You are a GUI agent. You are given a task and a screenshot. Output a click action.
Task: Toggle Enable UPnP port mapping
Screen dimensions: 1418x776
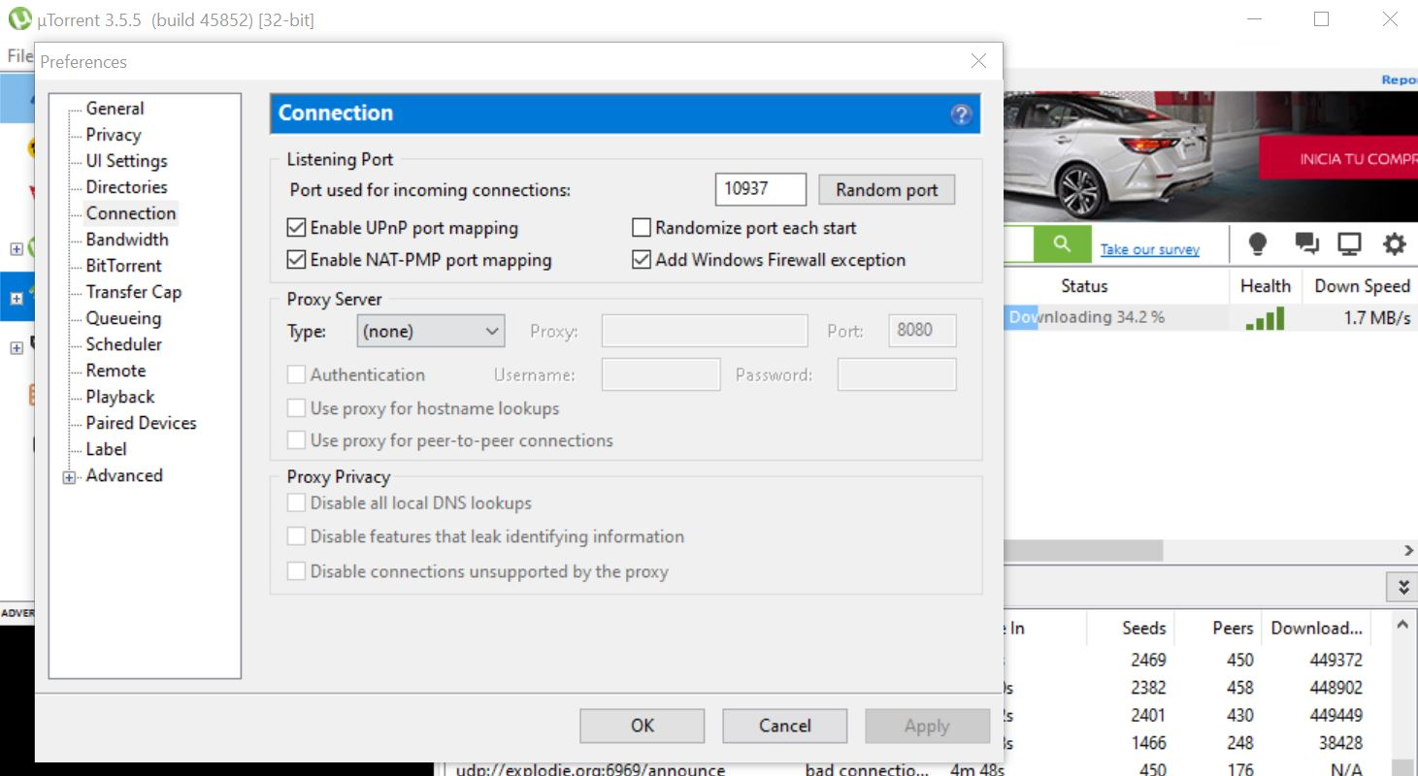297,228
